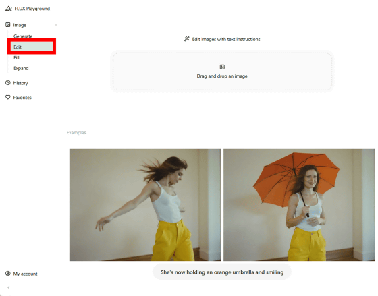The height and width of the screenshot is (296, 378).
Task: Click the image upload icon in dropzone
Action: pyautogui.click(x=222, y=67)
